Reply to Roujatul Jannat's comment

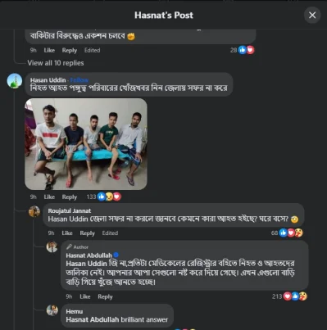(x=87, y=233)
